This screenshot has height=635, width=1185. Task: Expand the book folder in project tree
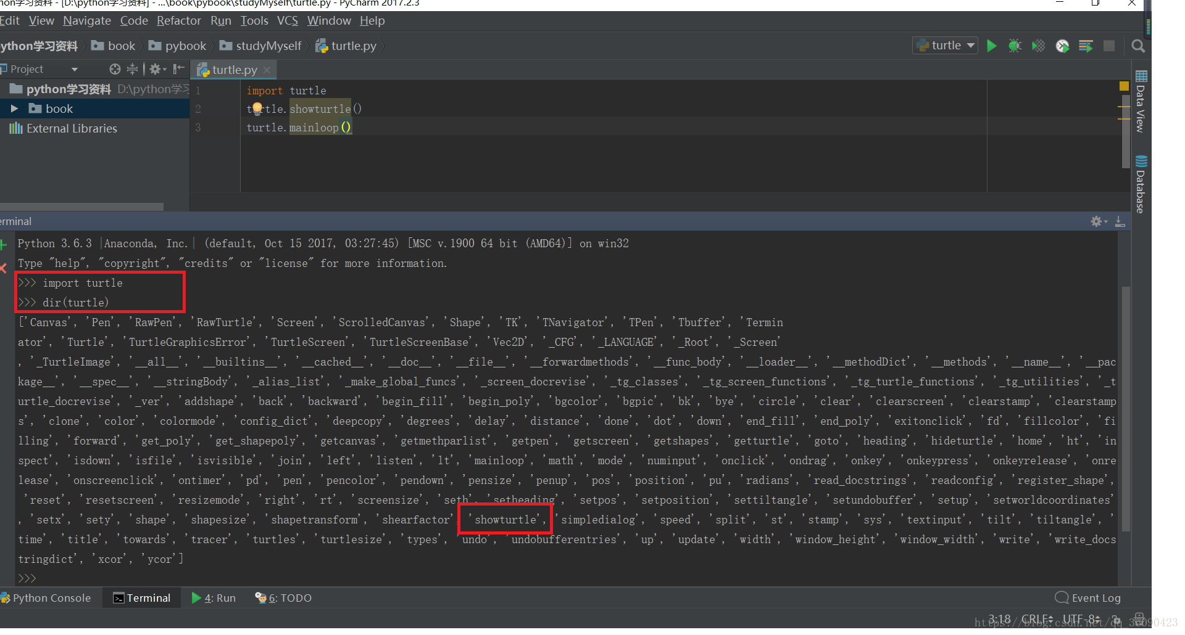pos(14,109)
